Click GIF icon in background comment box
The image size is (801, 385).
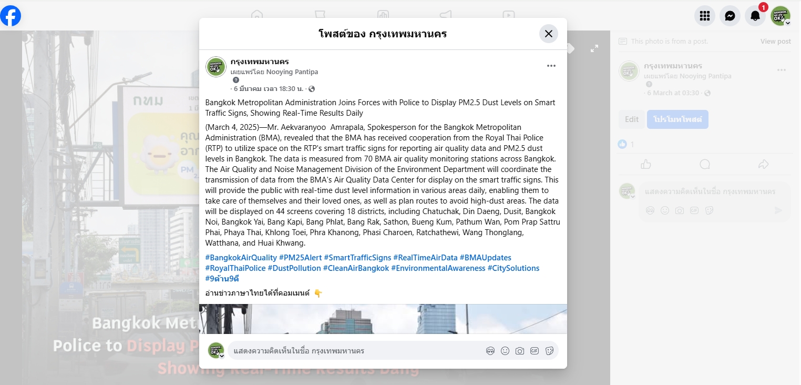[694, 210]
